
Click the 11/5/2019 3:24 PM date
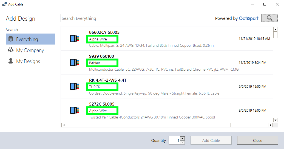(252, 63)
